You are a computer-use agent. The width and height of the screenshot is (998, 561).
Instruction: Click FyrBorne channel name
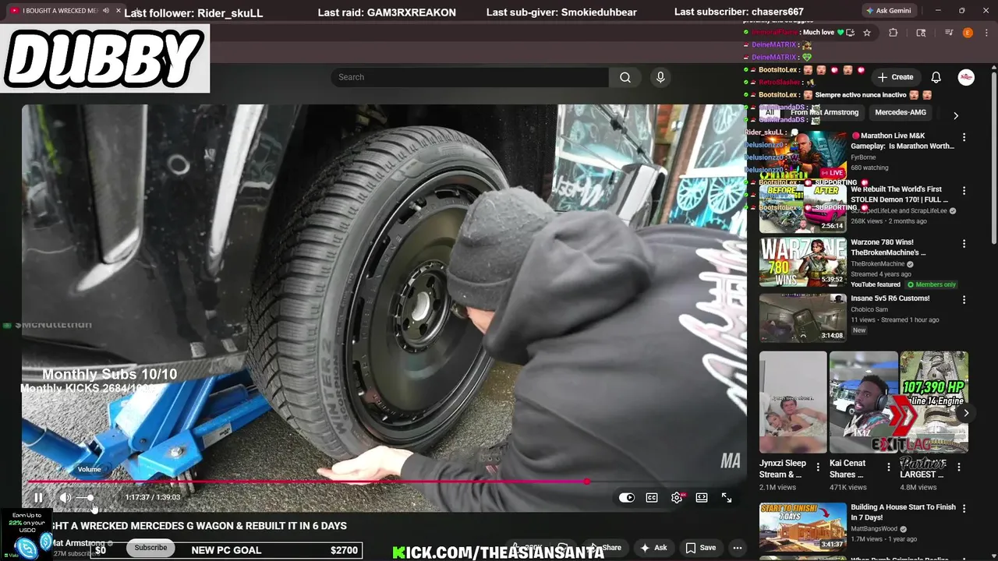(865, 157)
